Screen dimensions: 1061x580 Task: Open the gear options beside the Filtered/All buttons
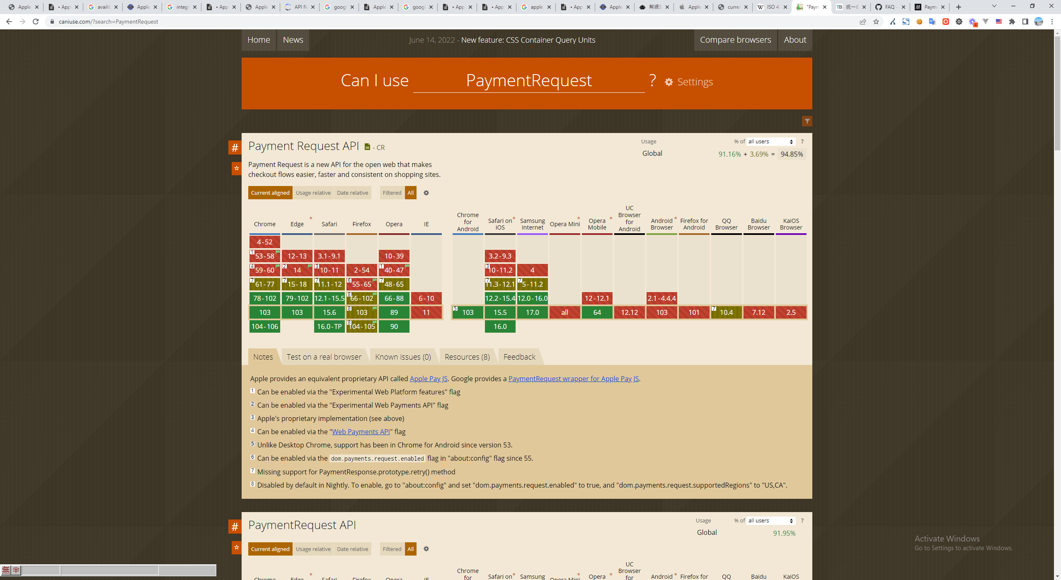coord(426,193)
